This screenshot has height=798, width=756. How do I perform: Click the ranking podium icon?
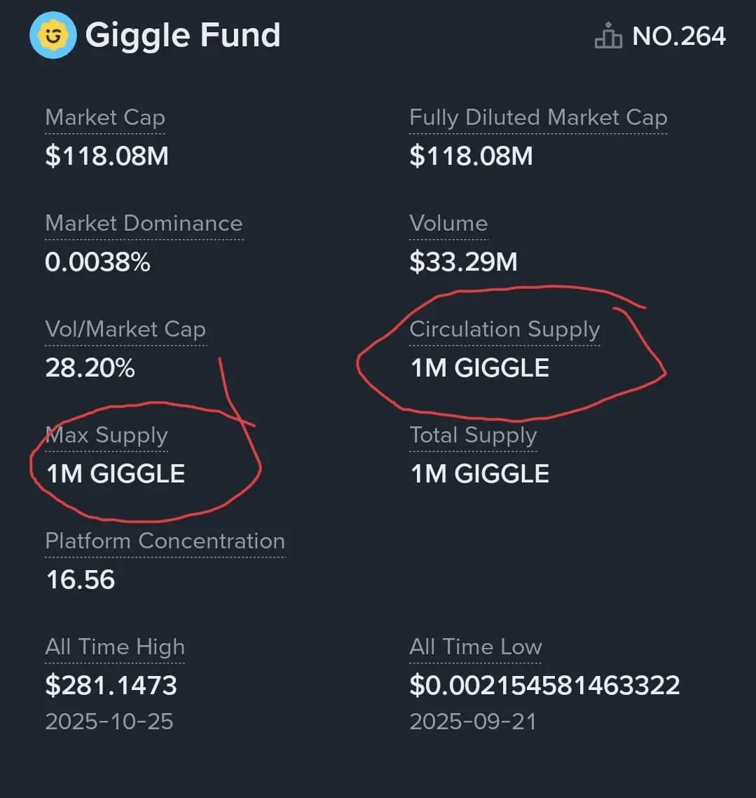click(608, 36)
